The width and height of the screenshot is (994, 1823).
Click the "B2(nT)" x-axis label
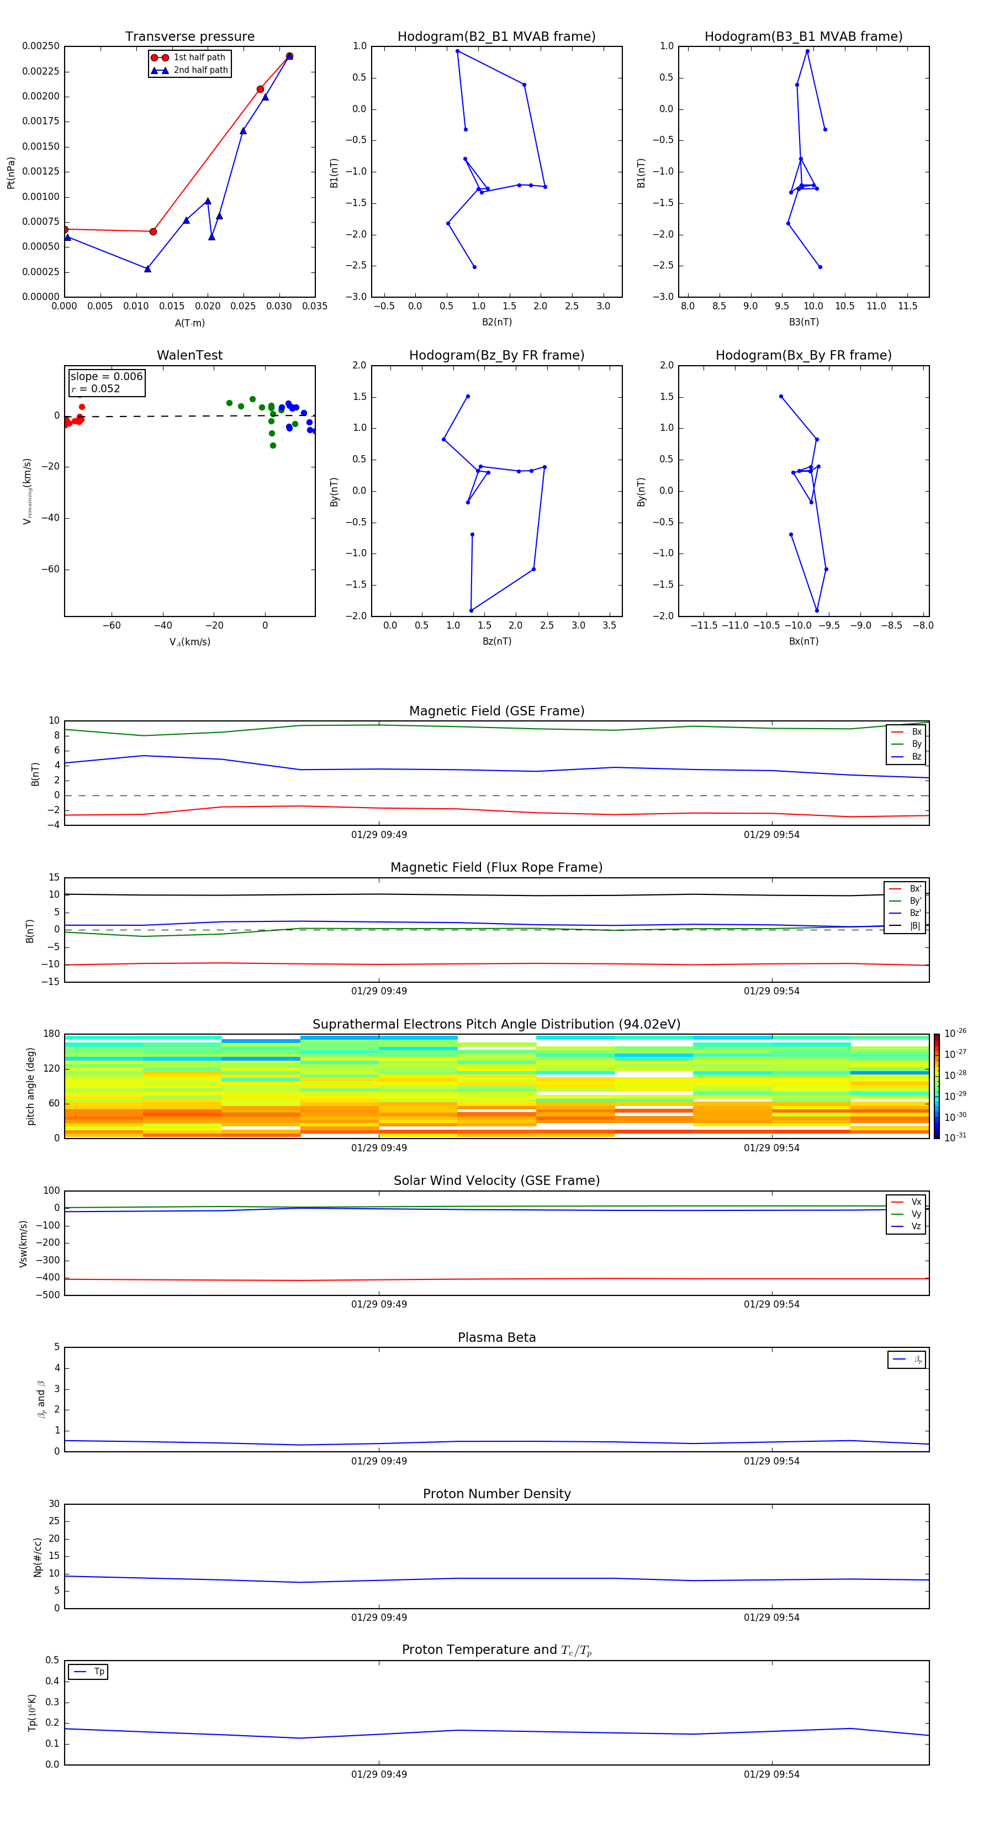click(x=496, y=322)
